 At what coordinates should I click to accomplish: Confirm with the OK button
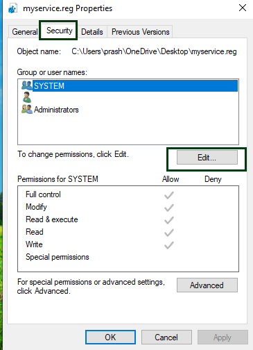tap(110, 337)
